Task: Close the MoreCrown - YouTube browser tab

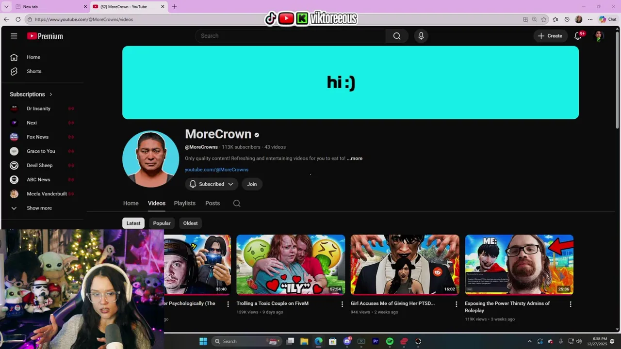Action: (x=163, y=7)
